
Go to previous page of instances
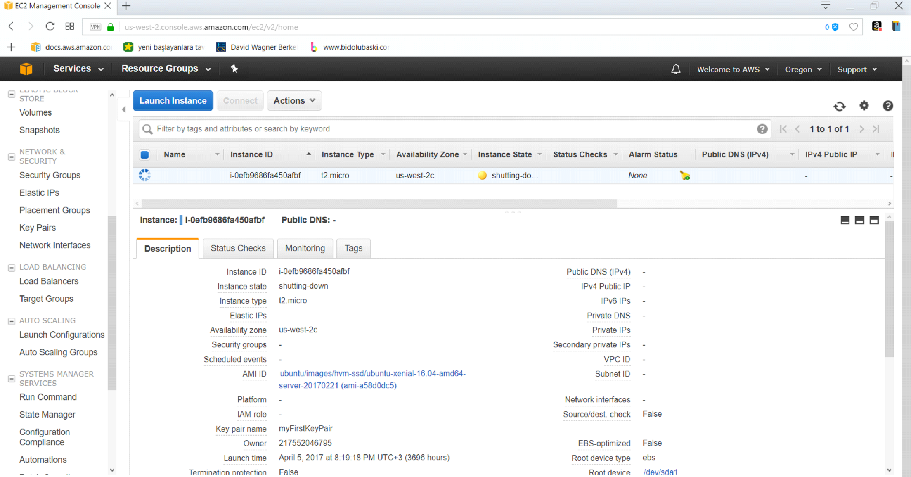(x=797, y=129)
